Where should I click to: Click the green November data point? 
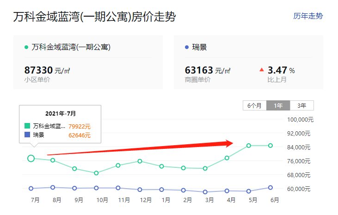tap(118, 166)
